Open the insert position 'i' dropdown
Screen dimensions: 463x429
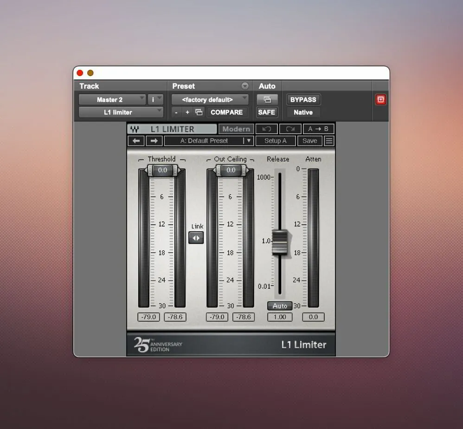click(x=155, y=99)
